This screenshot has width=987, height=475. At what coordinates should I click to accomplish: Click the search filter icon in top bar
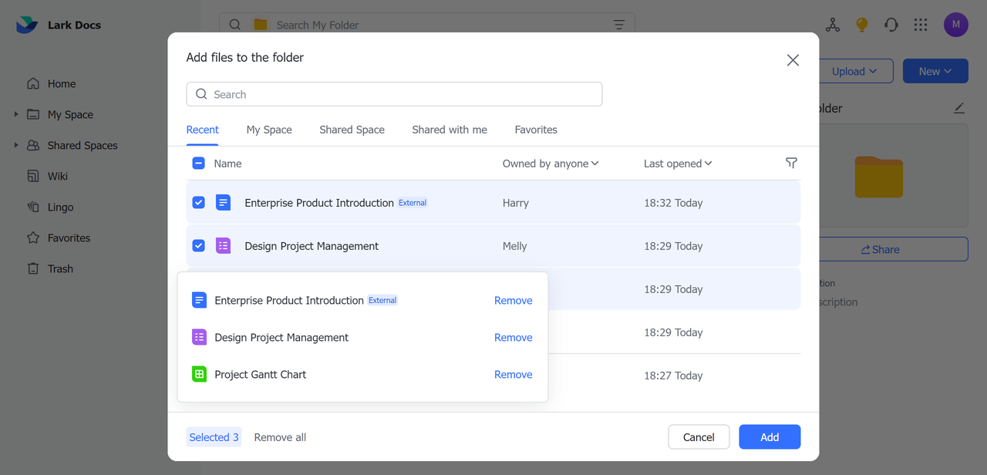pyautogui.click(x=618, y=25)
